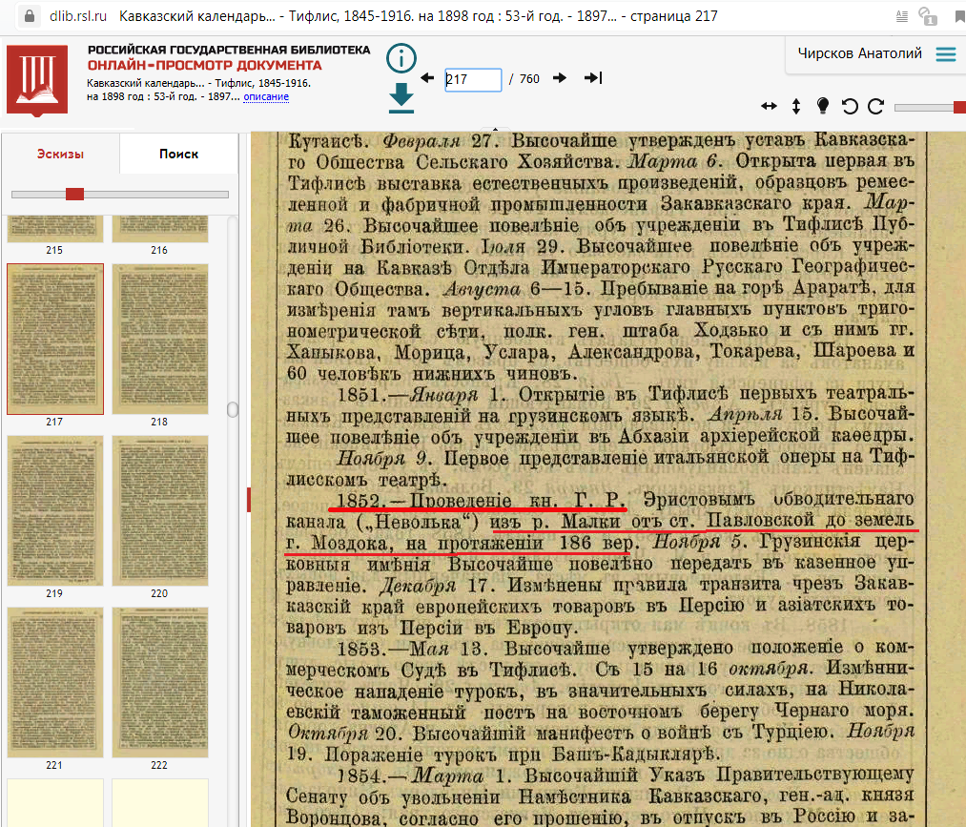Fit the page to height
This screenshot has width=966, height=827.
796,107
